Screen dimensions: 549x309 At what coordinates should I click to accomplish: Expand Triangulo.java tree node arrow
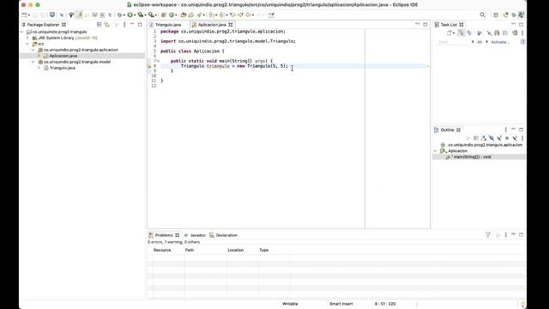[39, 68]
